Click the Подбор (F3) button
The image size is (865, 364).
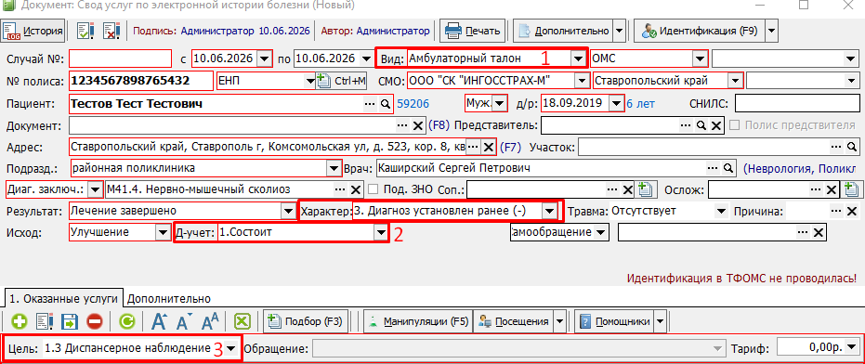pyautogui.click(x=306, y=322)
